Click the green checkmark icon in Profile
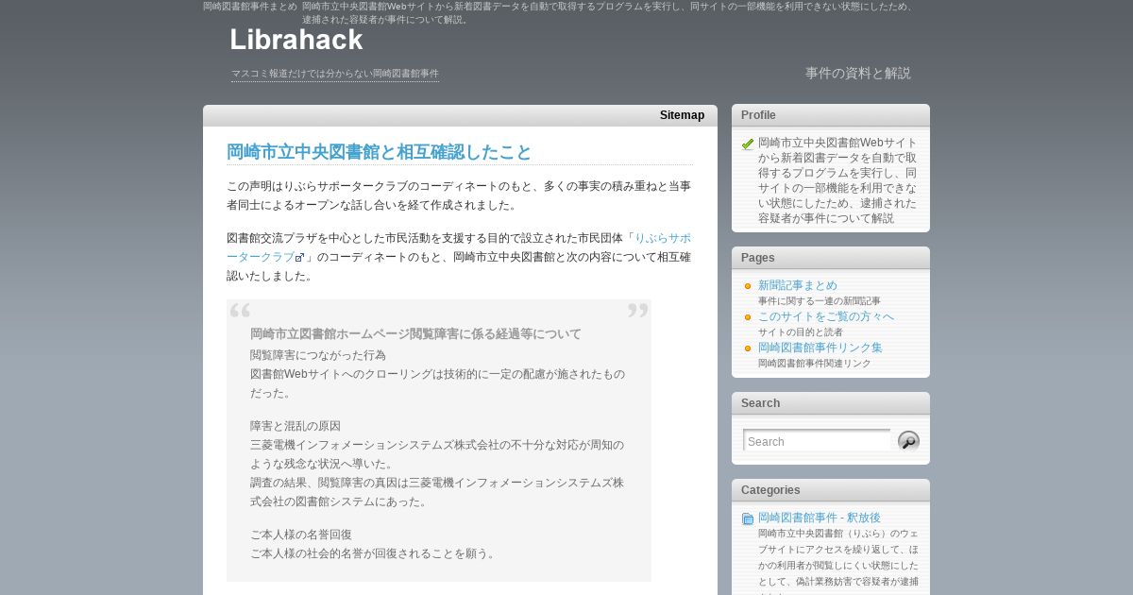This screenshot has width=1133, height=595. point(748,144)
